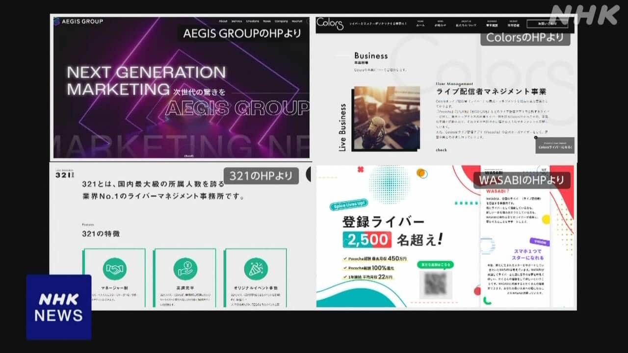This screenshot has height=353, width=628.
Task: Click the NHK watermark at top right
Action: point(584,15)
